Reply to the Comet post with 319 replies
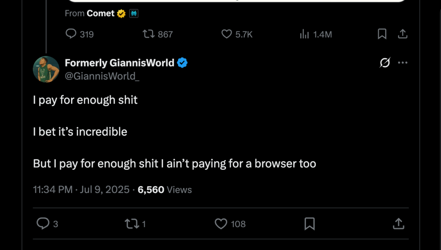 click(71, 34)
